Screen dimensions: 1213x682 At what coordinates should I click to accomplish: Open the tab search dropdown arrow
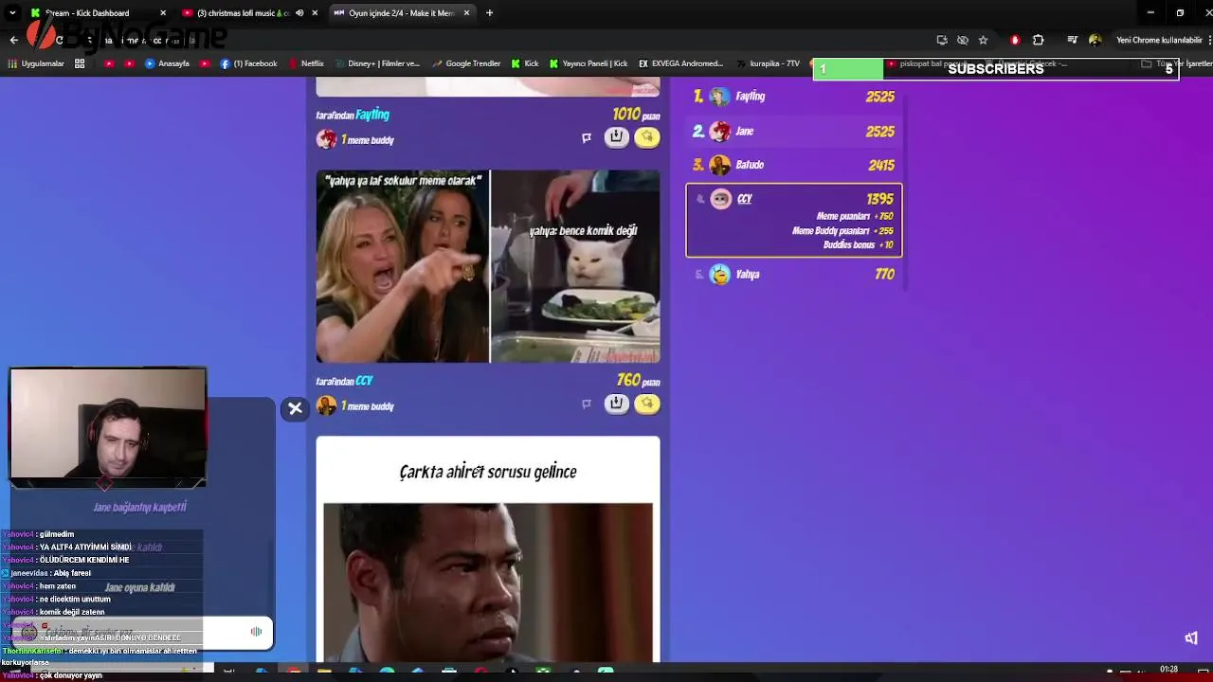(12, 13)
